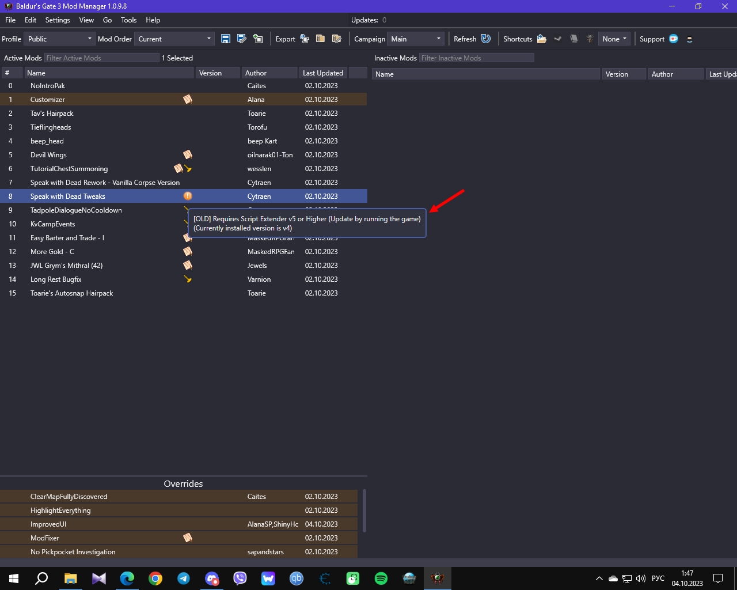Click the script icon in the More Gold - C row
The height and width of the screenshot is (590, 737).
188,251
